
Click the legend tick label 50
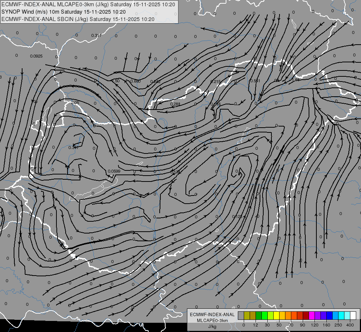click(279, 325)
